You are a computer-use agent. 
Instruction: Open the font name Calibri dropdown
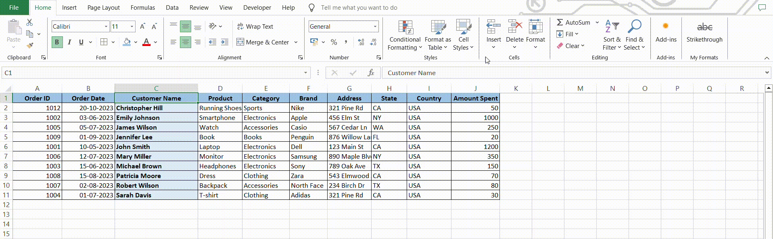point(106,27)
